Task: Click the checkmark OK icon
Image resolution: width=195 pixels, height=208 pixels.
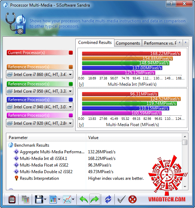Action: coord(121,199)
